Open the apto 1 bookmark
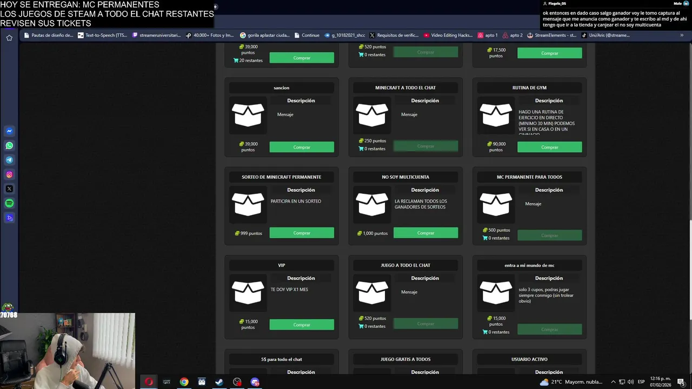Screen dimensions: 692x389 488,35
